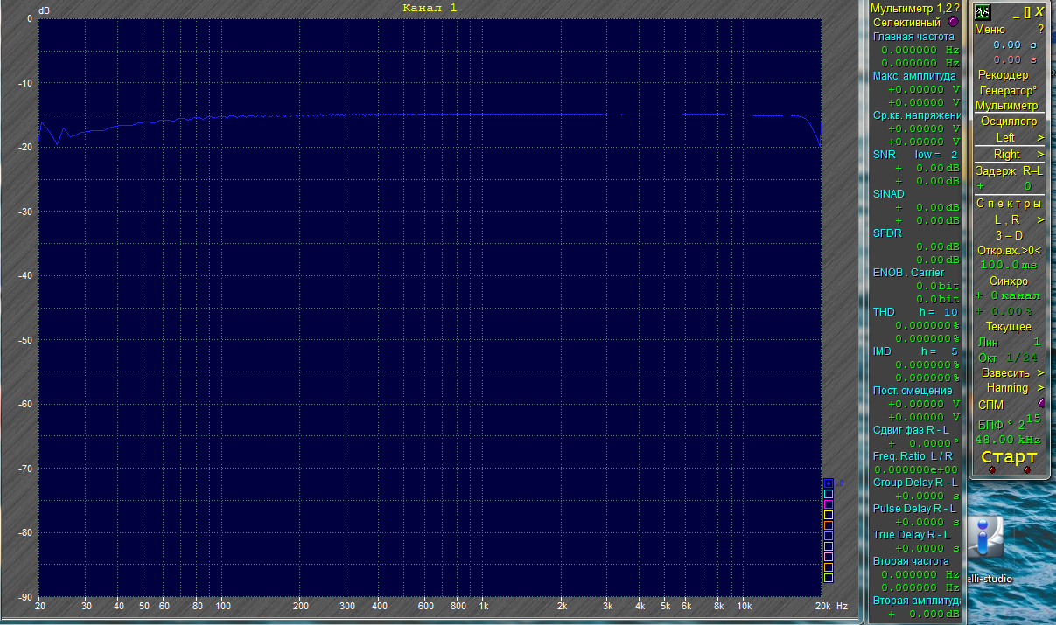Open the Генератор panel
The height and width of the screenshot is (625, 1056).
1008,90
